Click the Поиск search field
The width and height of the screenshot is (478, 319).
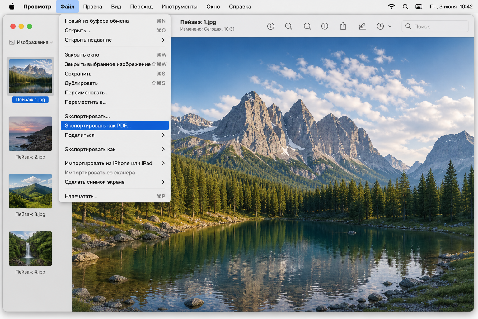point(435,26)
